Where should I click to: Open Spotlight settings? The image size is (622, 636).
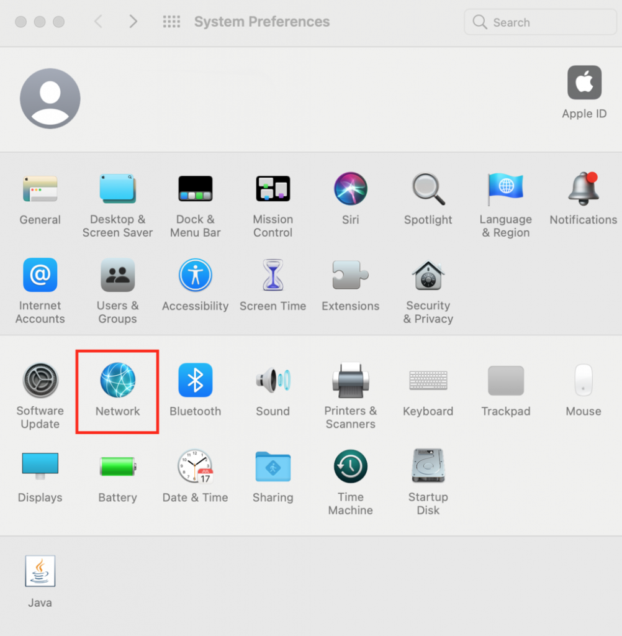(428, 188)
